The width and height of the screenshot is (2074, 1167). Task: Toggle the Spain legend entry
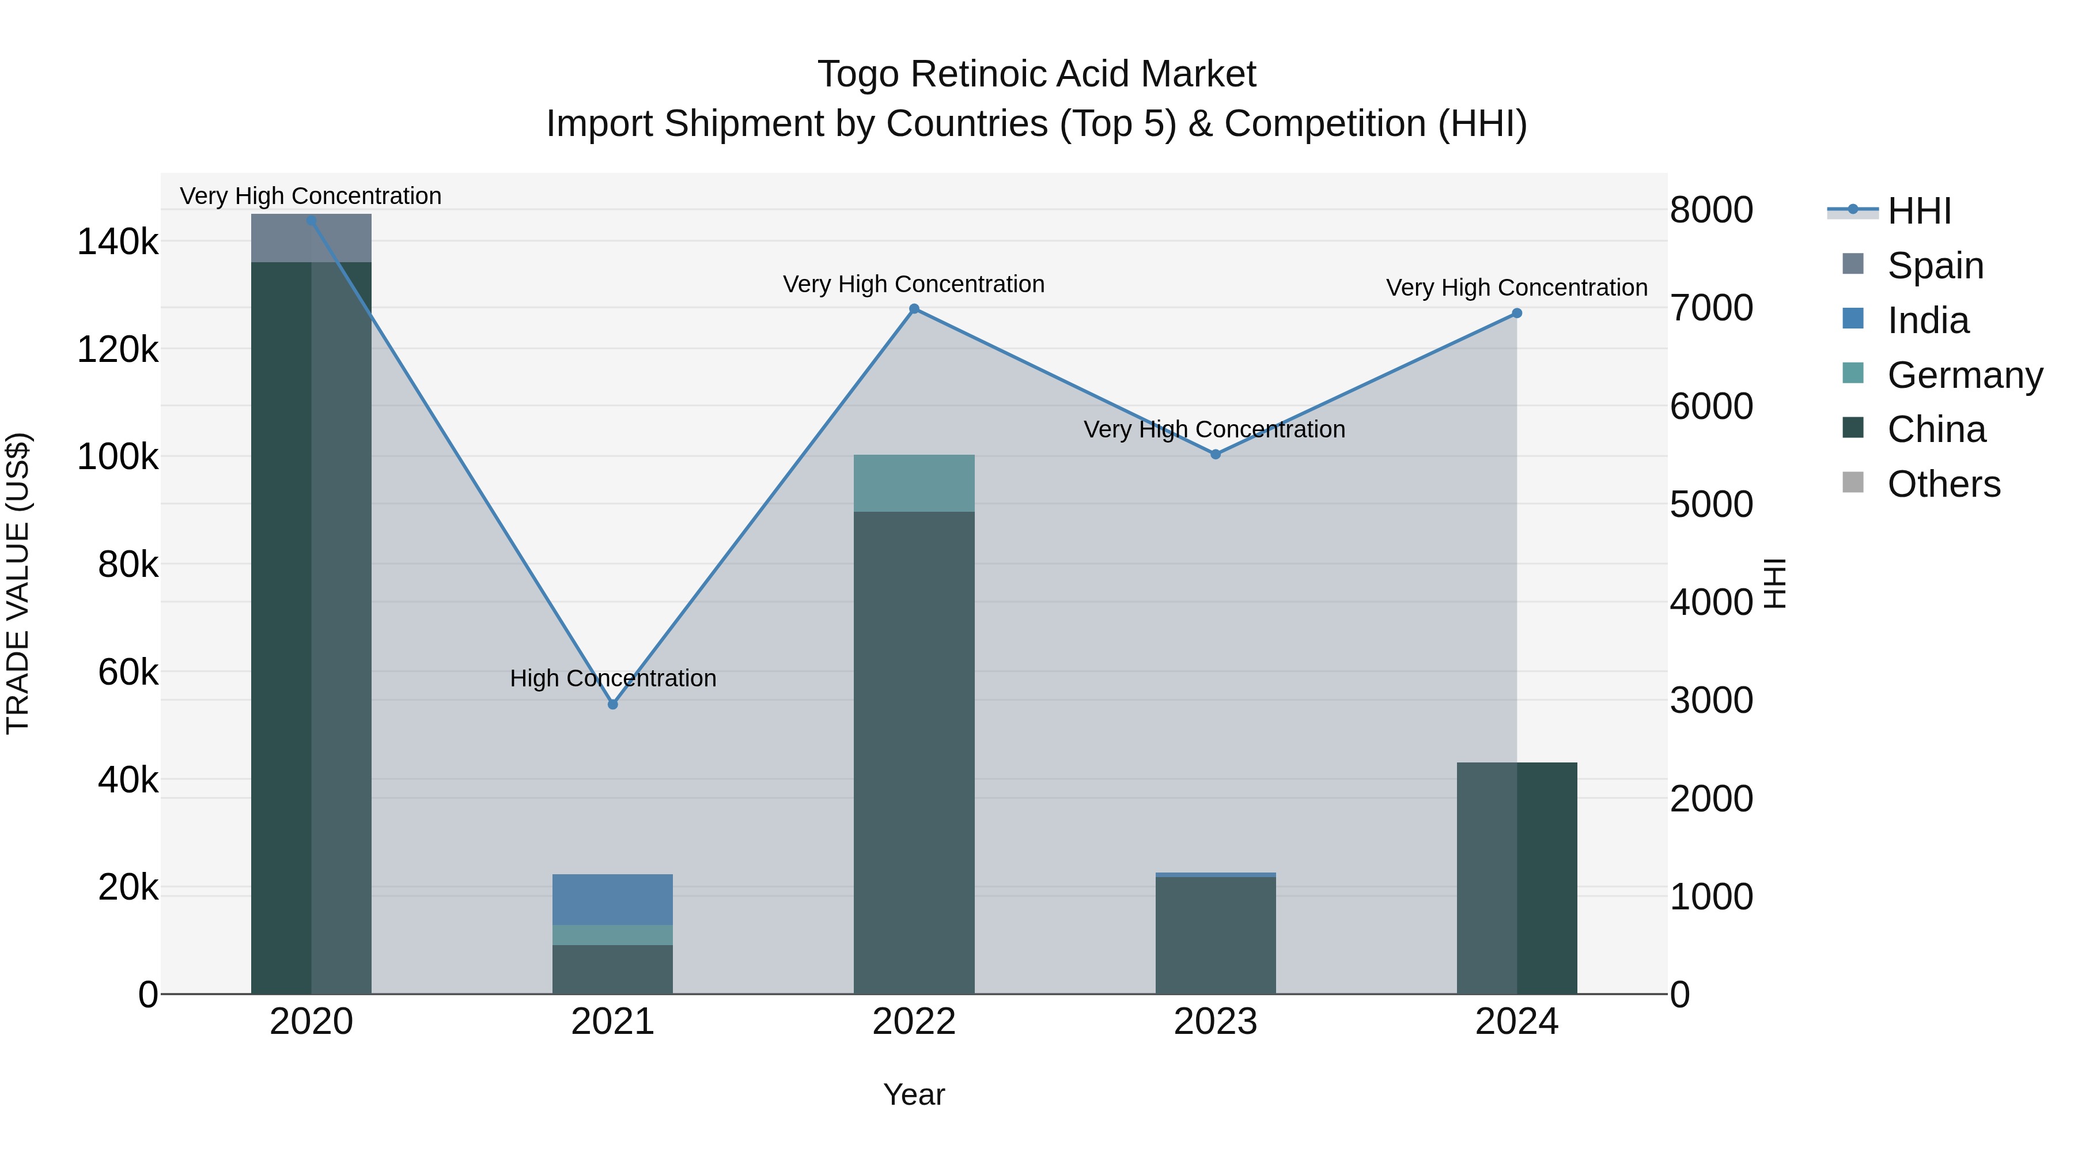[x=1913, y=265]
